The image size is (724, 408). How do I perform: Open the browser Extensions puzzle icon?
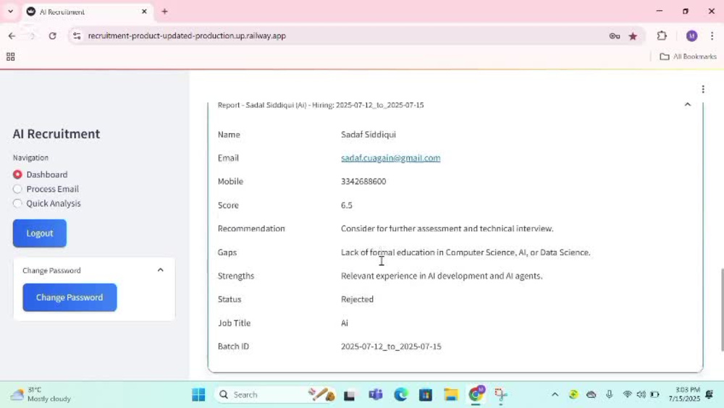point(662,35)
